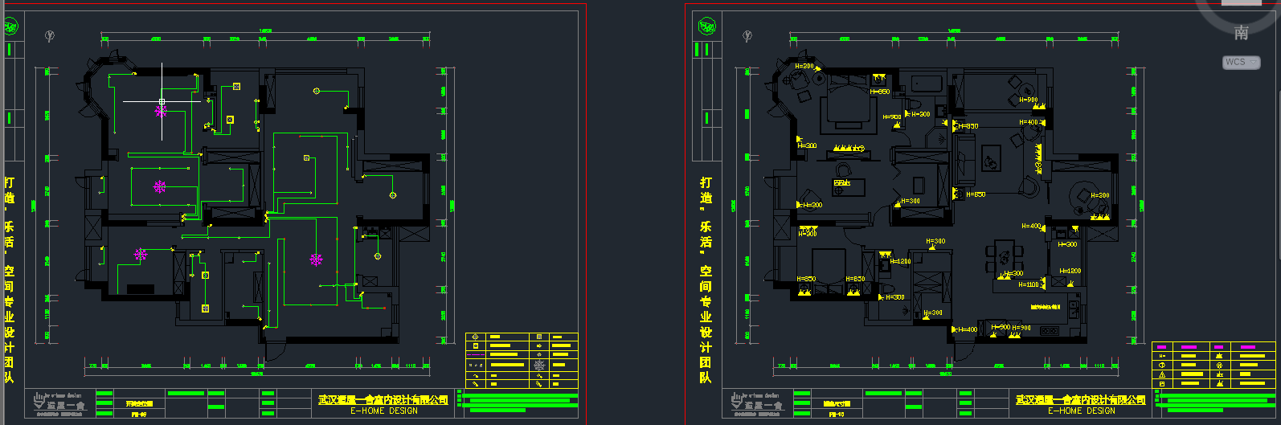Select company name text in right title block
The image size is (1281, 425).
tap(1081, 400)
